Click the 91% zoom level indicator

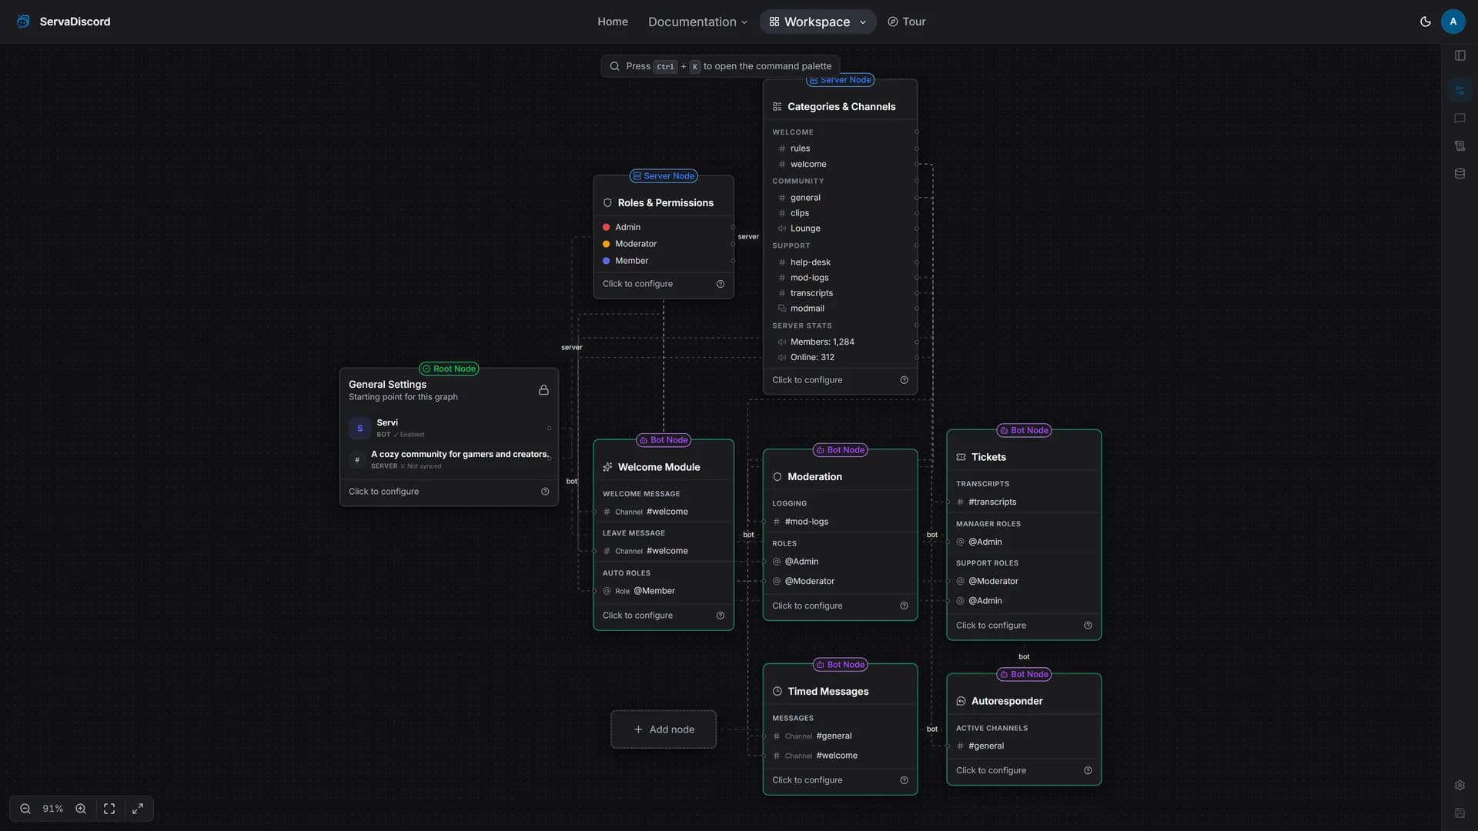click(53, 809)
